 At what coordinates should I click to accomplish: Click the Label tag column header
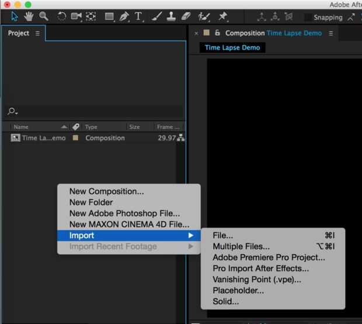(x=76, y=127)
